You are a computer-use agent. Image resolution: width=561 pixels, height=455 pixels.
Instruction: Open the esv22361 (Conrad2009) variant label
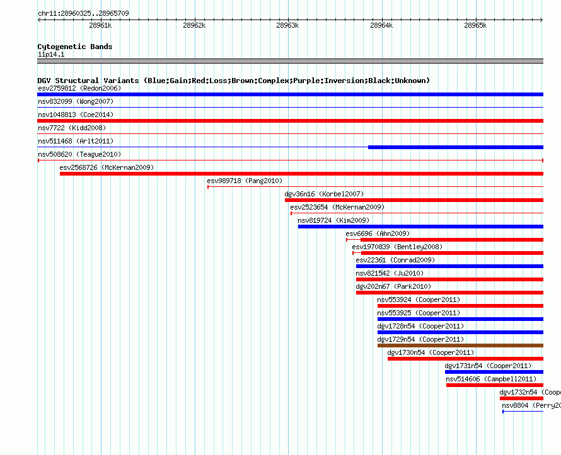395,260
